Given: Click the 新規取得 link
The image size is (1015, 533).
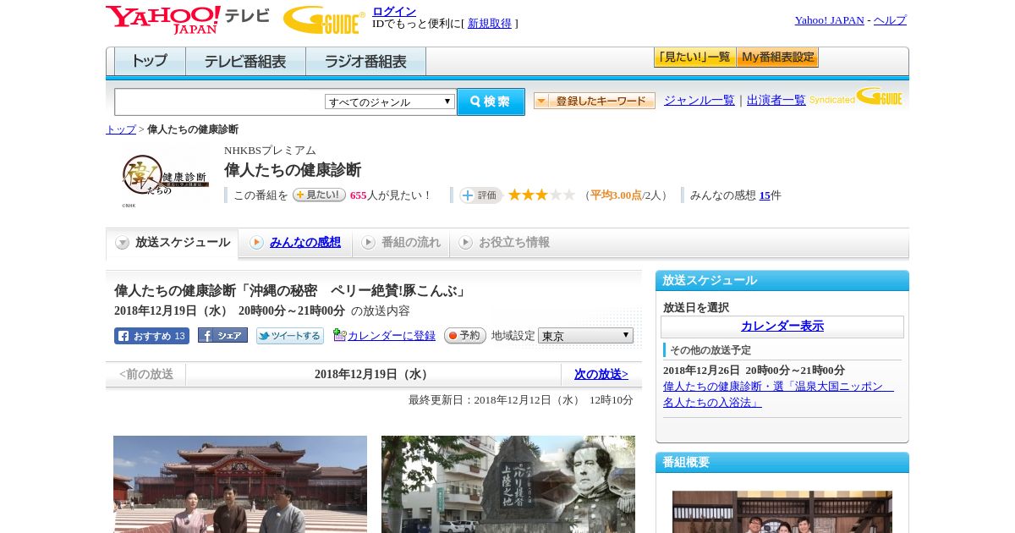Looking at the screenshot, I should click(x=490, y=24).
